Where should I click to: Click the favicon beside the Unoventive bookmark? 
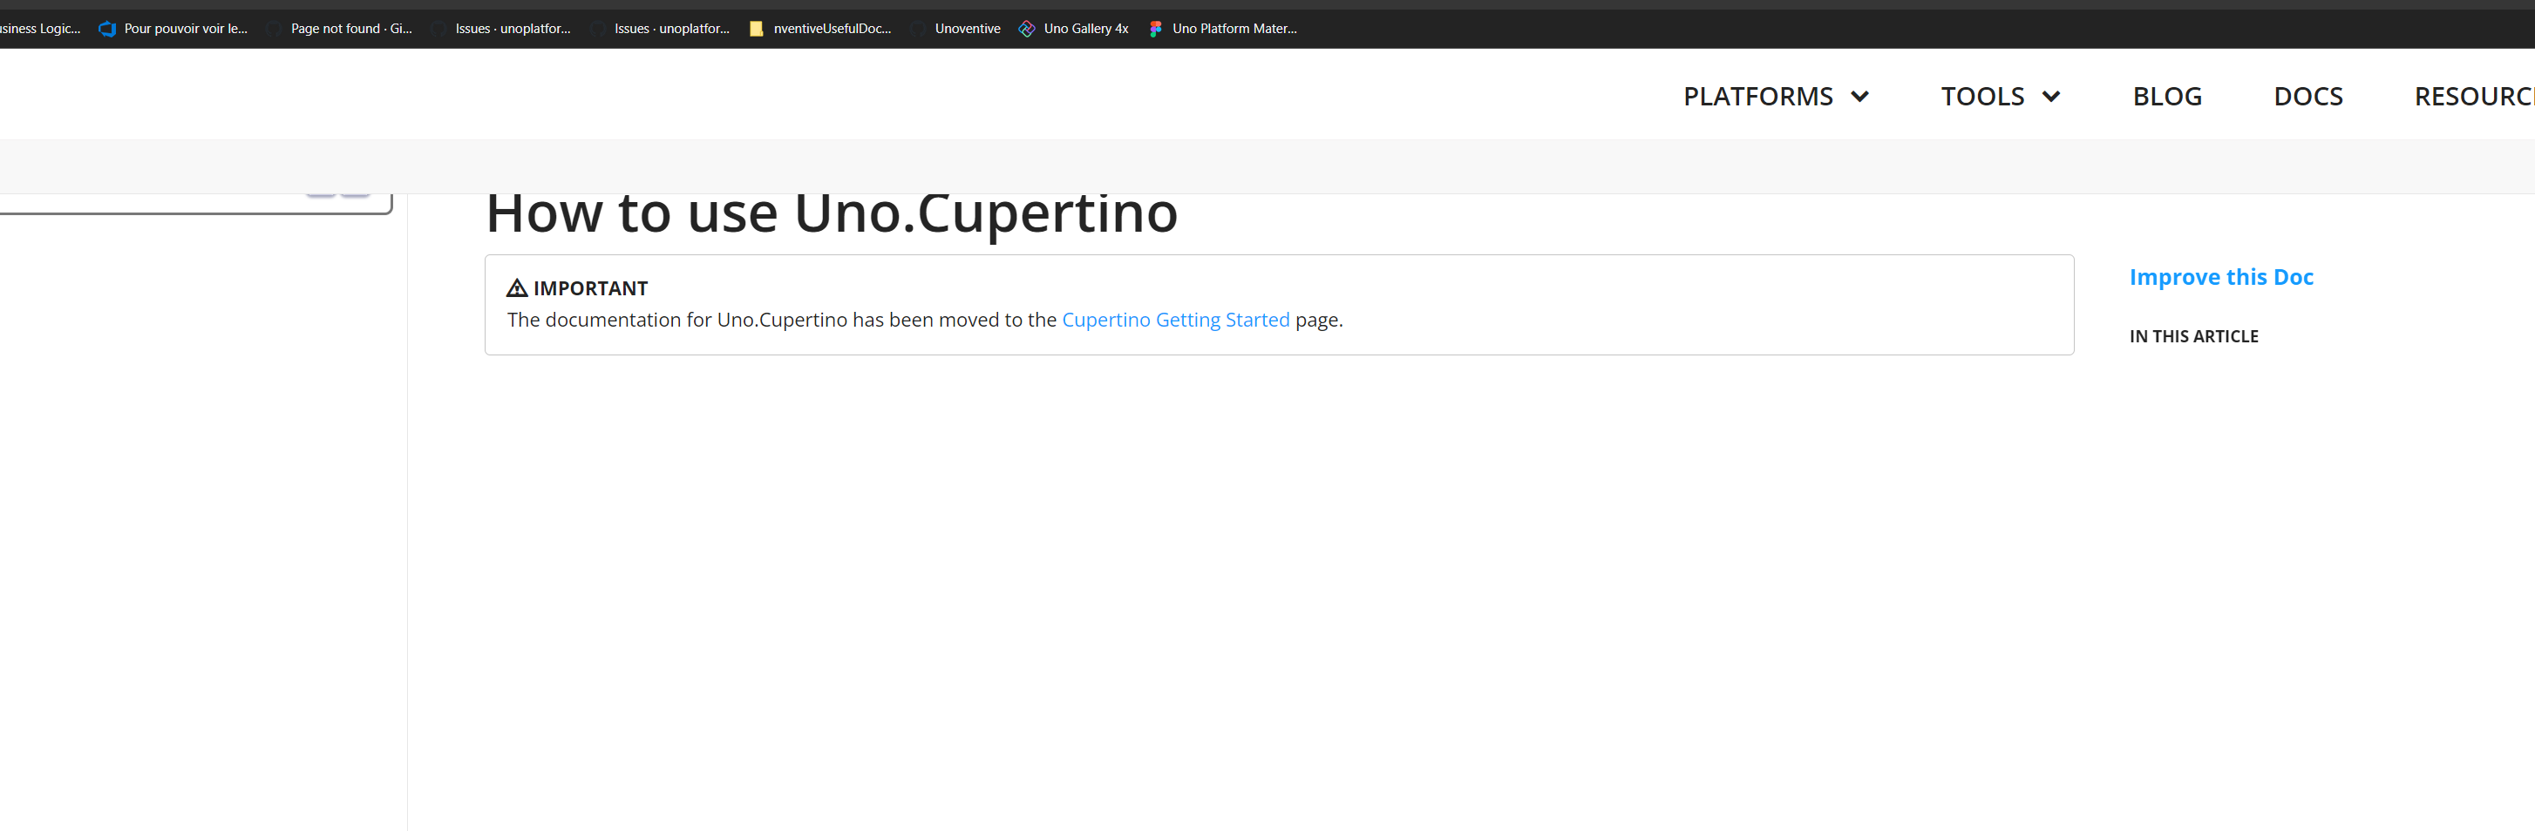(x=917, y=29)
